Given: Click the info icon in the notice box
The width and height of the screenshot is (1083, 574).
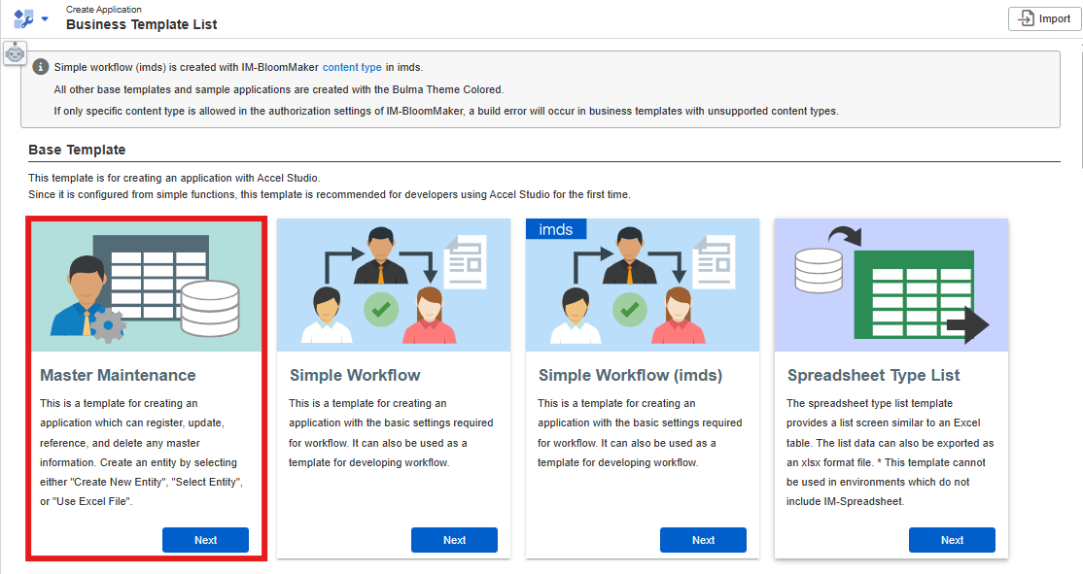Looking at the screenshot, I should pyautogui.click(x=41, y=67).
